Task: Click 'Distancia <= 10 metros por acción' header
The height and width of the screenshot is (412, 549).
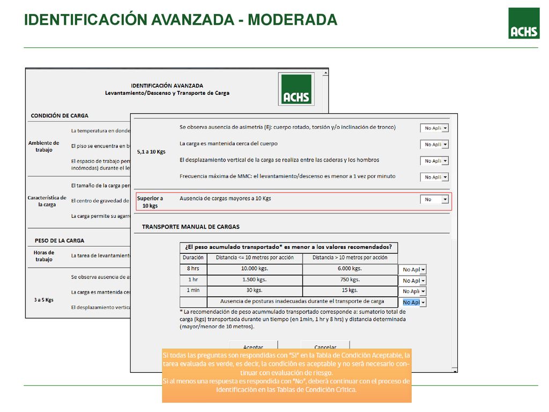Action: click(255, 258)
